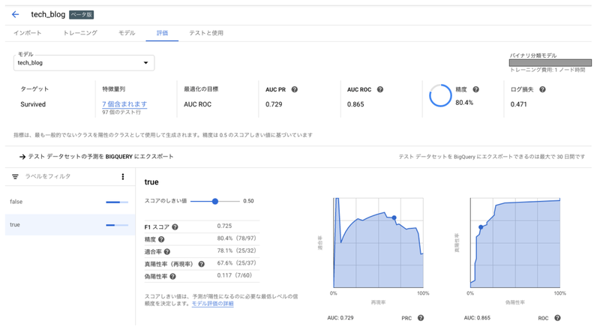Viewport: 600px width, 333px height.
Task: Select the モデル tab
Action: click(x=127, y=33)
